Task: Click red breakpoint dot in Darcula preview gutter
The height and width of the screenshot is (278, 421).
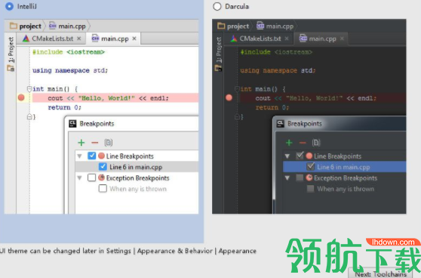Action: [x=229, y=97]
